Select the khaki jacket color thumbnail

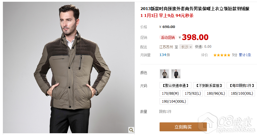pos(164,74)
